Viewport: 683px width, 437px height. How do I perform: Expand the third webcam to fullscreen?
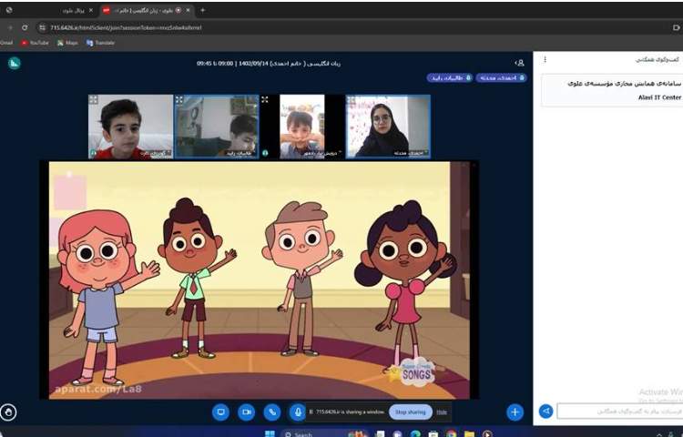tap(265, 100)
